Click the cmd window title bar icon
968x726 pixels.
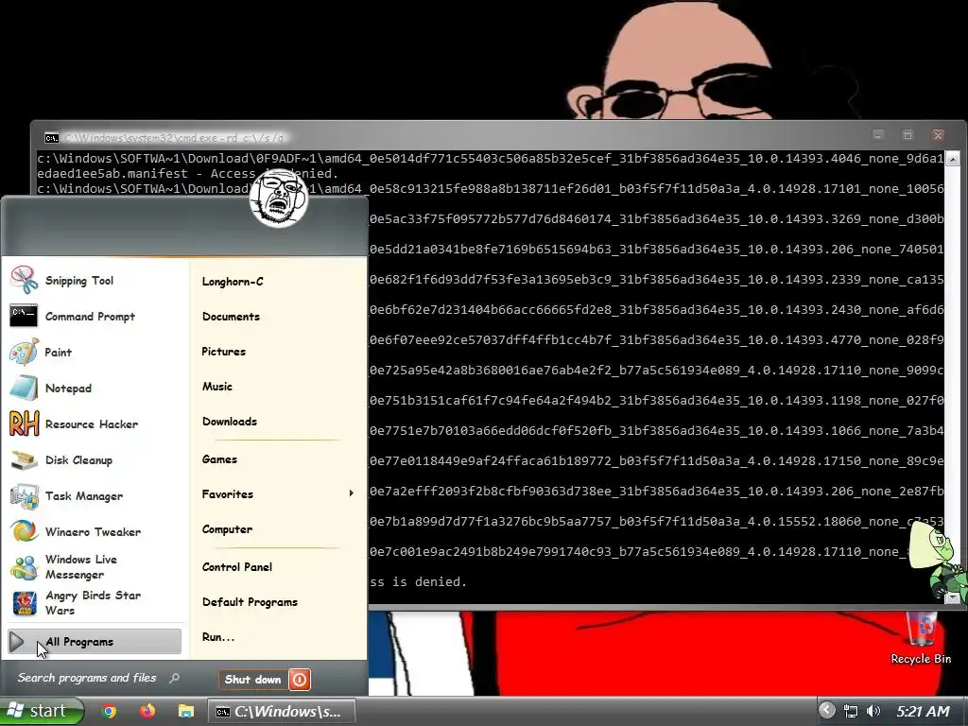click(52, 137)
